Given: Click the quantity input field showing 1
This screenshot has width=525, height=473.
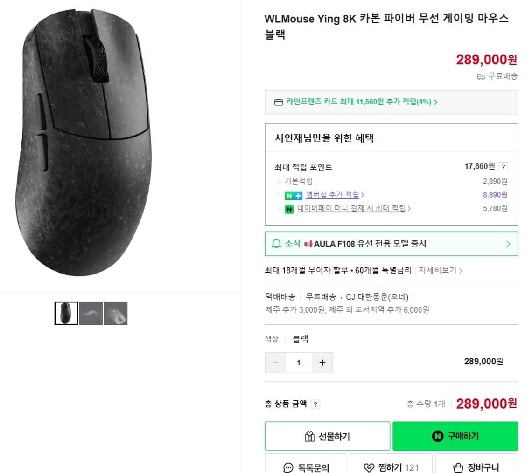Looking at the screenshot, I should click(x=299, y=363).
